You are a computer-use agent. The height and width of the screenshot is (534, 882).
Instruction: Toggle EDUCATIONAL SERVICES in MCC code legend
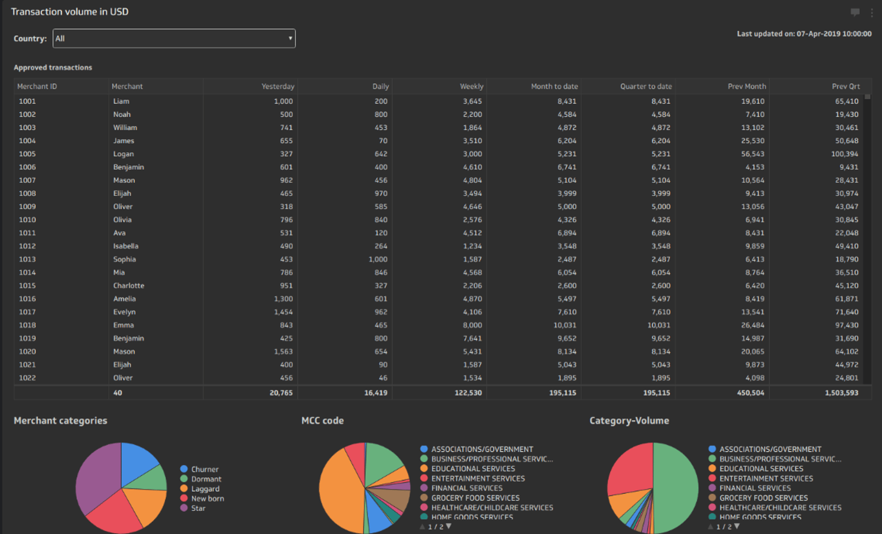(x=473, y=469)
